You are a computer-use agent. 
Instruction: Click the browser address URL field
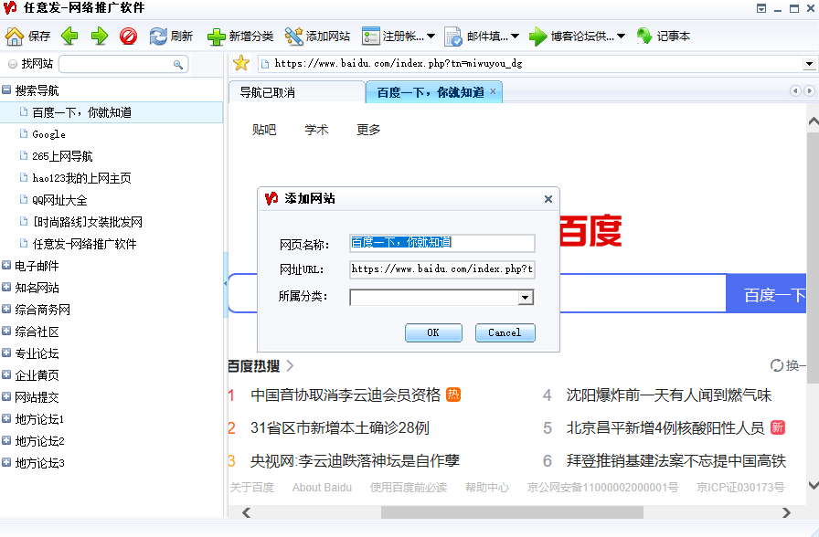tap(530, 64)
